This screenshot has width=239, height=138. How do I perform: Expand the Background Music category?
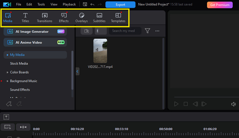coord(7,81)
